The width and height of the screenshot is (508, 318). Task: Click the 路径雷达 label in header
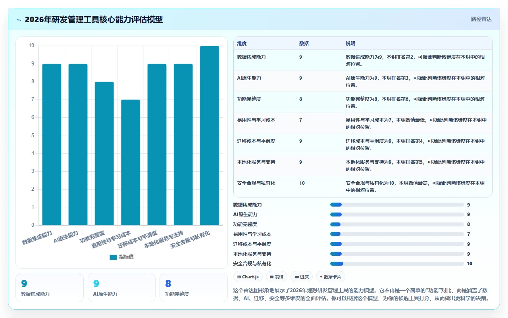[x=481, y=19]
